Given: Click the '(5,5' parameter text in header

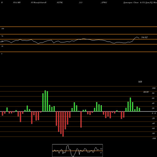Looking at the screenshot, I should 81,3.
